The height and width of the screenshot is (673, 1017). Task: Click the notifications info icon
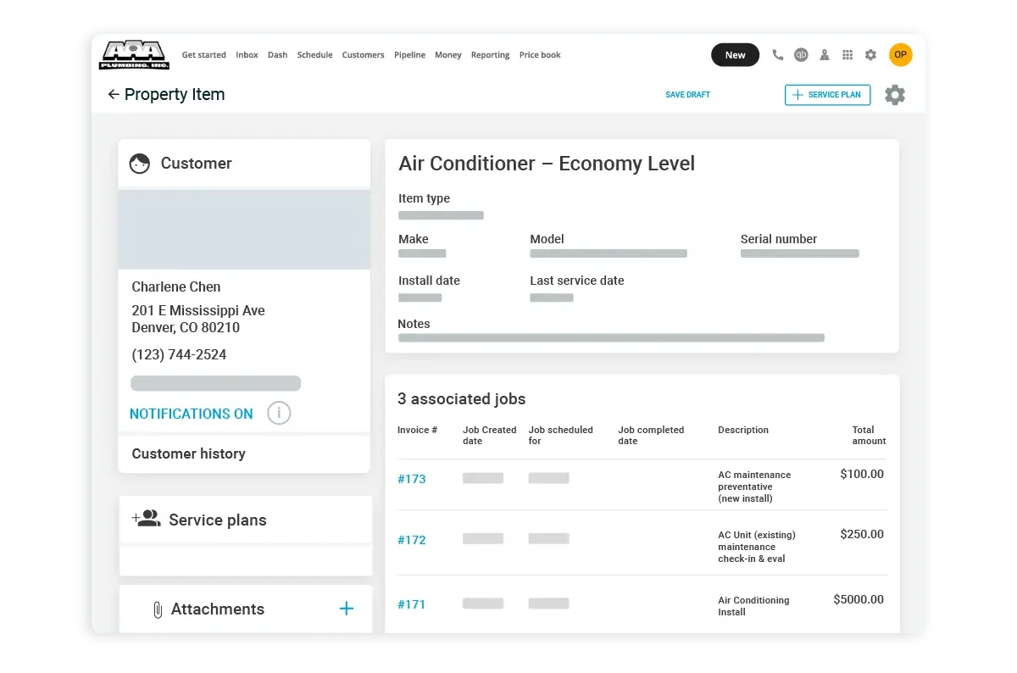[279, 414]
